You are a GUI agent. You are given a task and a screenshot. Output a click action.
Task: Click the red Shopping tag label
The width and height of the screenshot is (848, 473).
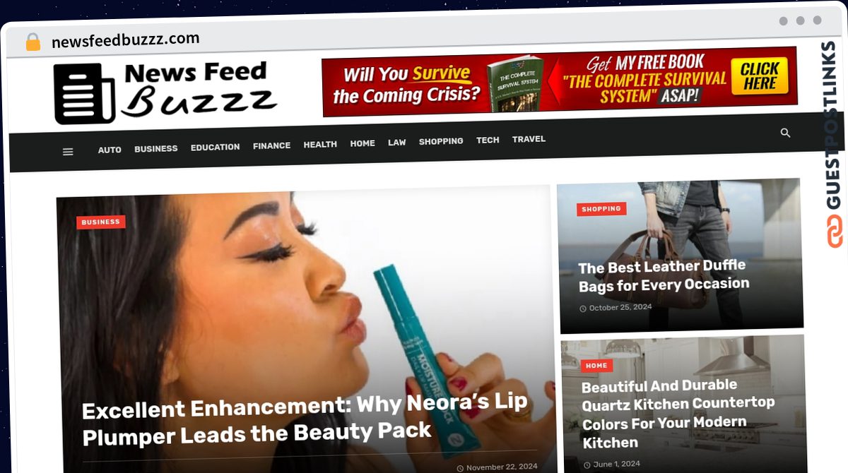coord(601,209)
